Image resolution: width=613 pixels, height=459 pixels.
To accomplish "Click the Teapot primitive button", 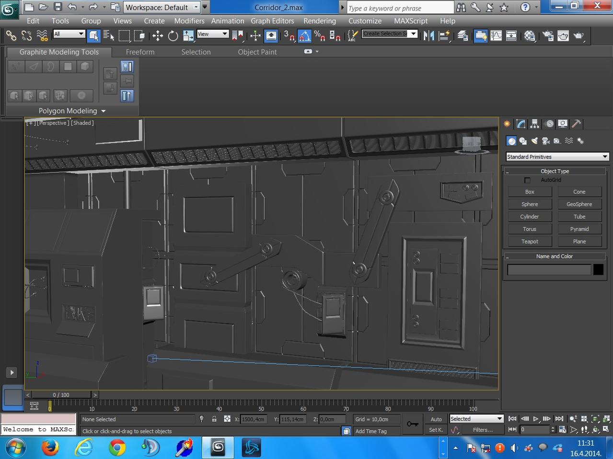I will tap(530, 242).
